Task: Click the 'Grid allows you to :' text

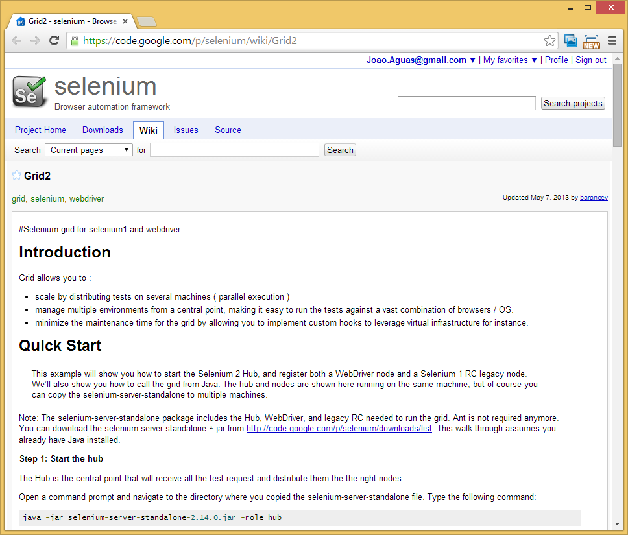Action: coord(55,278)
